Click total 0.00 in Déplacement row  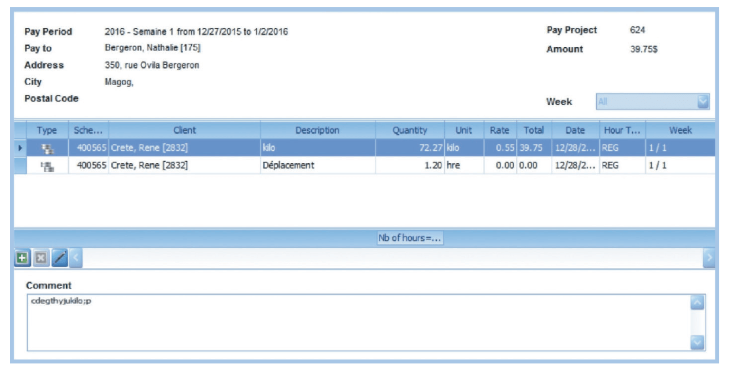(528, 165)
